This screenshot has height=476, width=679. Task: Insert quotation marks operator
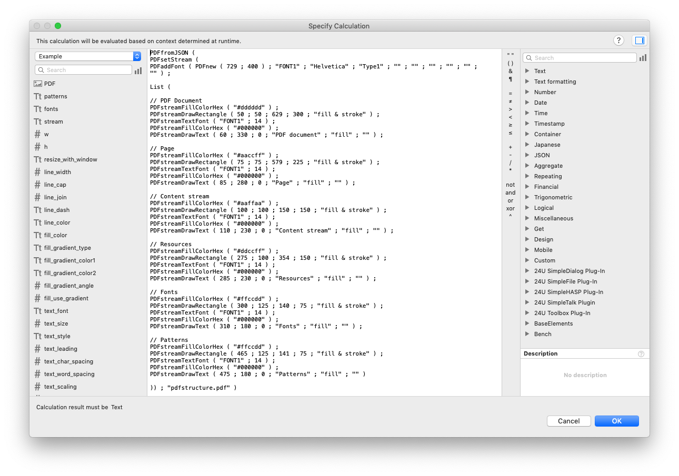click(x=511, y=55)
